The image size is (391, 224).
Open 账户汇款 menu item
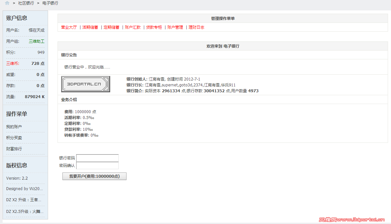[133, 27]
